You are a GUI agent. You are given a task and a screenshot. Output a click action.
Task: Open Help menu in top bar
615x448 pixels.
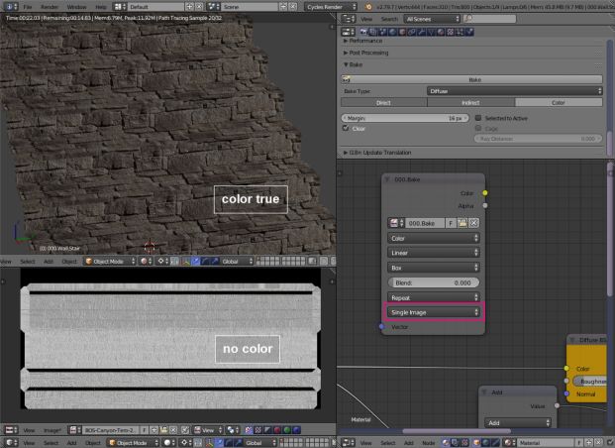[x=101, y=7]
